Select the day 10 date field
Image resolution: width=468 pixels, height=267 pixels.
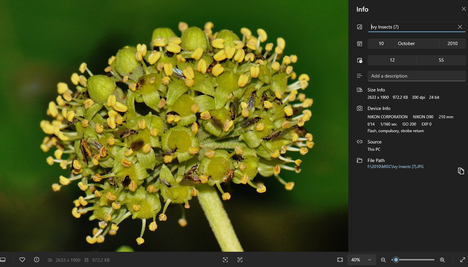click(x=381, y=43)
